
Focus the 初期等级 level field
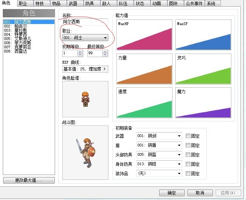pyautogui.click(x=70, y=53)
